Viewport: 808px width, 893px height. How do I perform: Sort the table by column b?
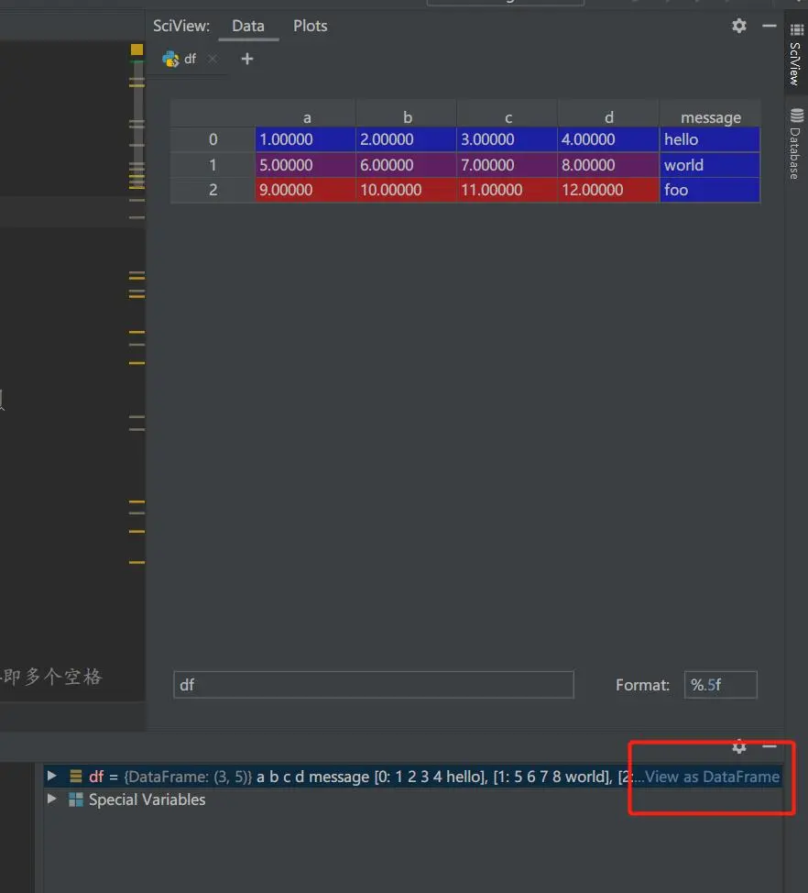click(x=406, y=117)
